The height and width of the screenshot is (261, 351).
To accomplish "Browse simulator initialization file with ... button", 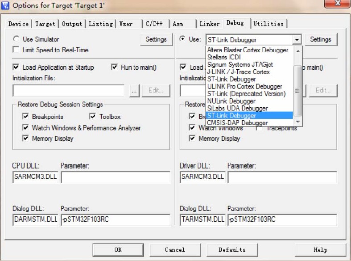I will tap(134, 91).
